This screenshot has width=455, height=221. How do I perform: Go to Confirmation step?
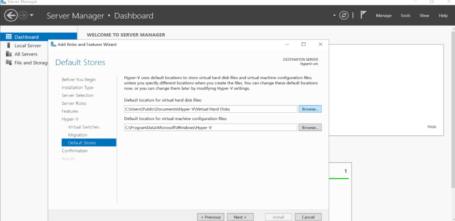click(x=75, y=150)
